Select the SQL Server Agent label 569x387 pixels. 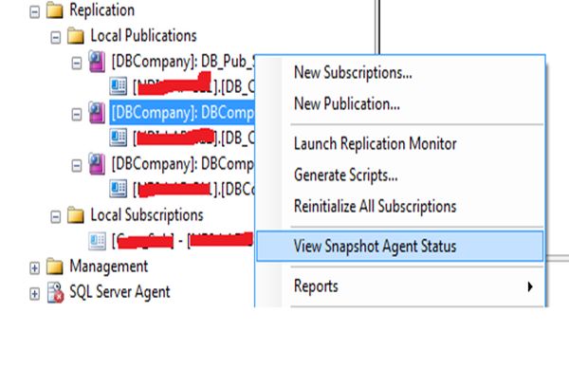tap(119, 292)
